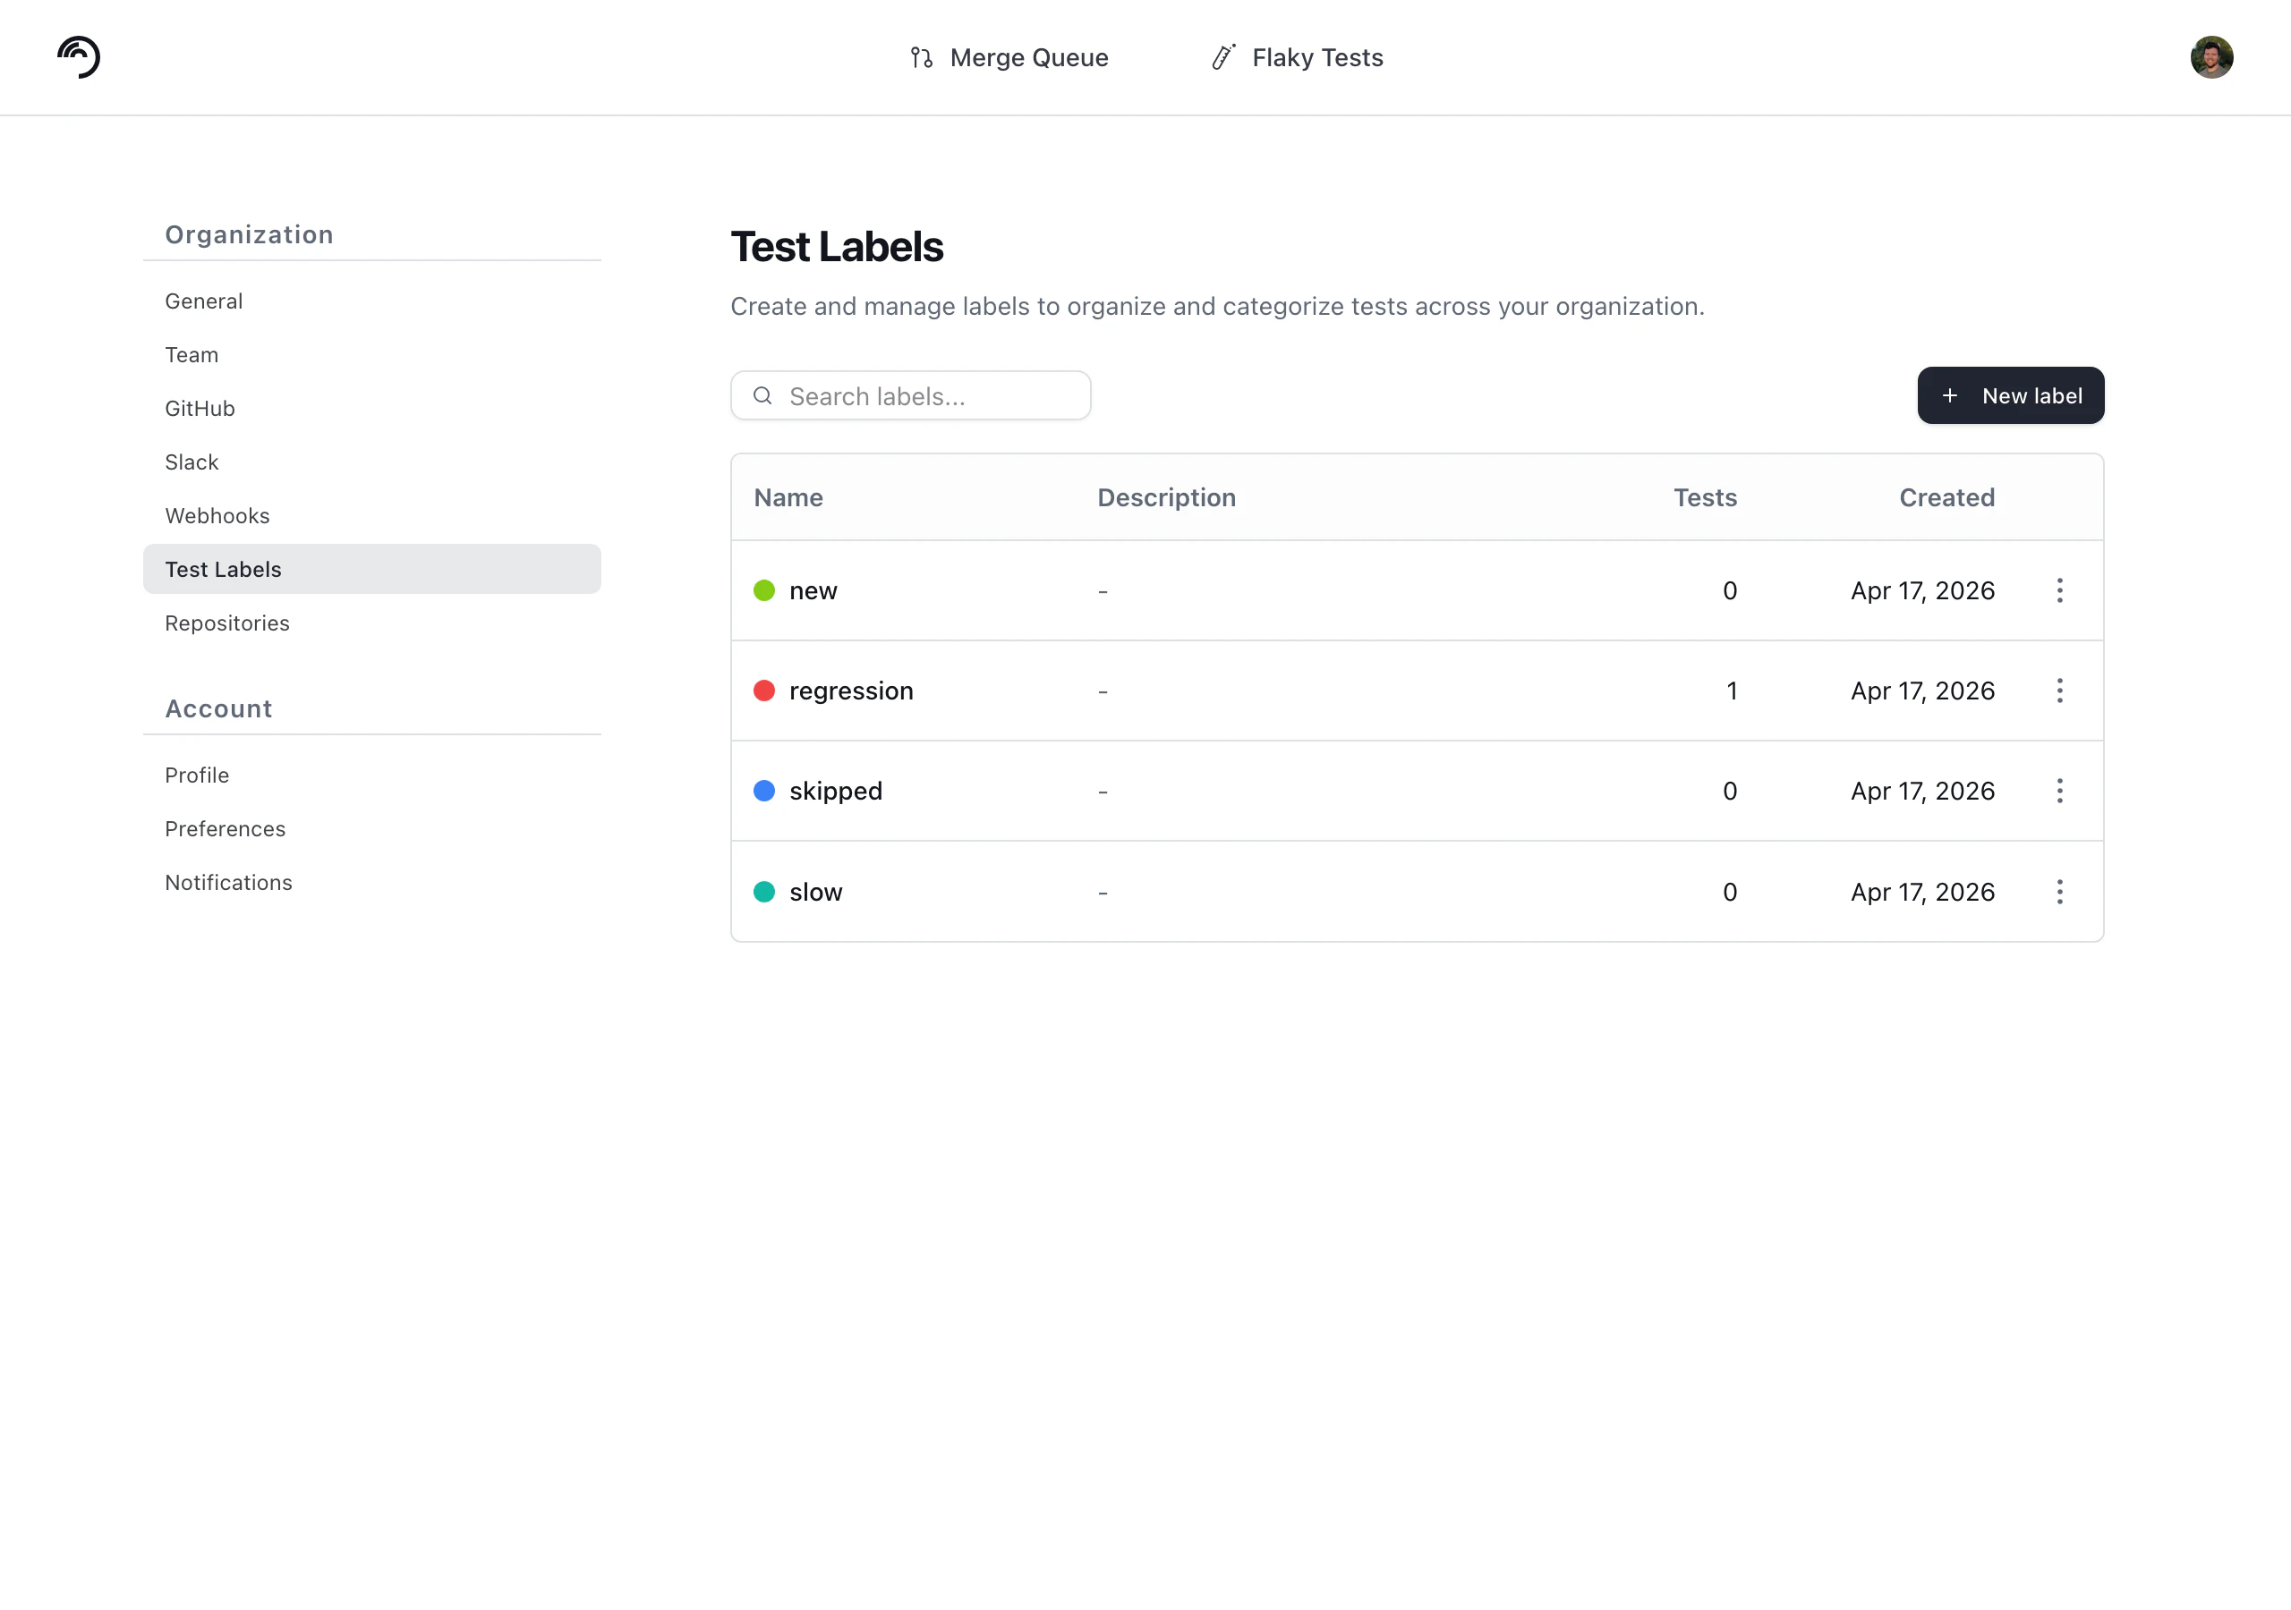Open Webhooks settings
Image resolution: width=2291 pixels, height=1610 pixels.
tap(372, 516)
